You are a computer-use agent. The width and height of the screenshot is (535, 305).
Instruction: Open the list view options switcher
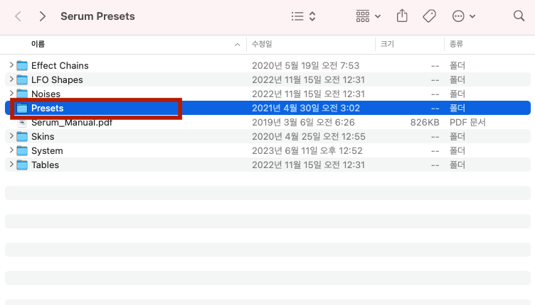click(304, 16)
